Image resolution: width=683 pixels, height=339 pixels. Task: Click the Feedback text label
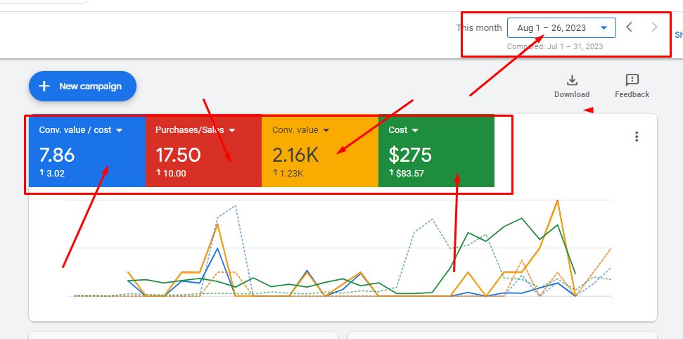[x=632, y=94]
